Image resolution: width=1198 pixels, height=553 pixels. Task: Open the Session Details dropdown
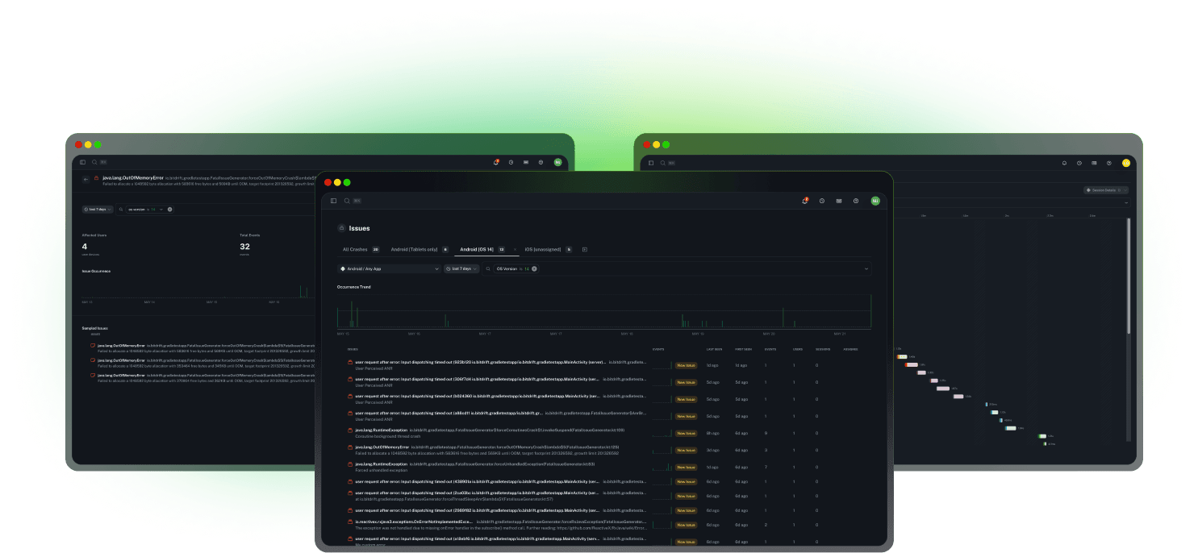(x=1105, y=190)
